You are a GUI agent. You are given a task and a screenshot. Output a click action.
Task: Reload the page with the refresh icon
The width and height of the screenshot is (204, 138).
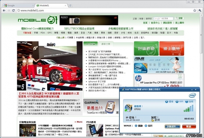13,11
